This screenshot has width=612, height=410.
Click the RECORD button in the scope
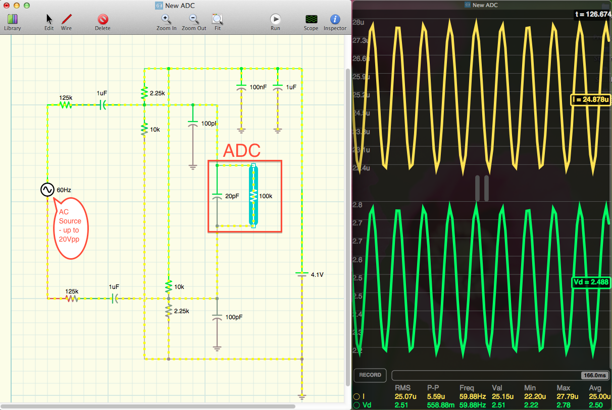click(370, 375)
